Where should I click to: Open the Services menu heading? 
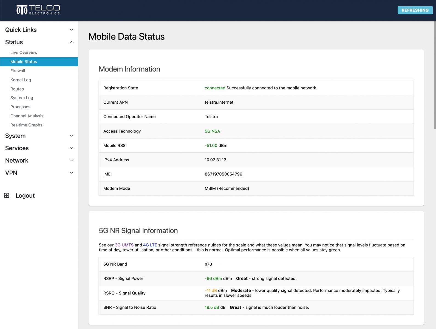pos(17,148)
